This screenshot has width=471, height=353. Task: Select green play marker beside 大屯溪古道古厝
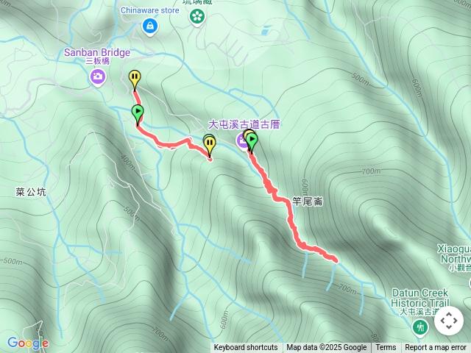pos(252,141)
